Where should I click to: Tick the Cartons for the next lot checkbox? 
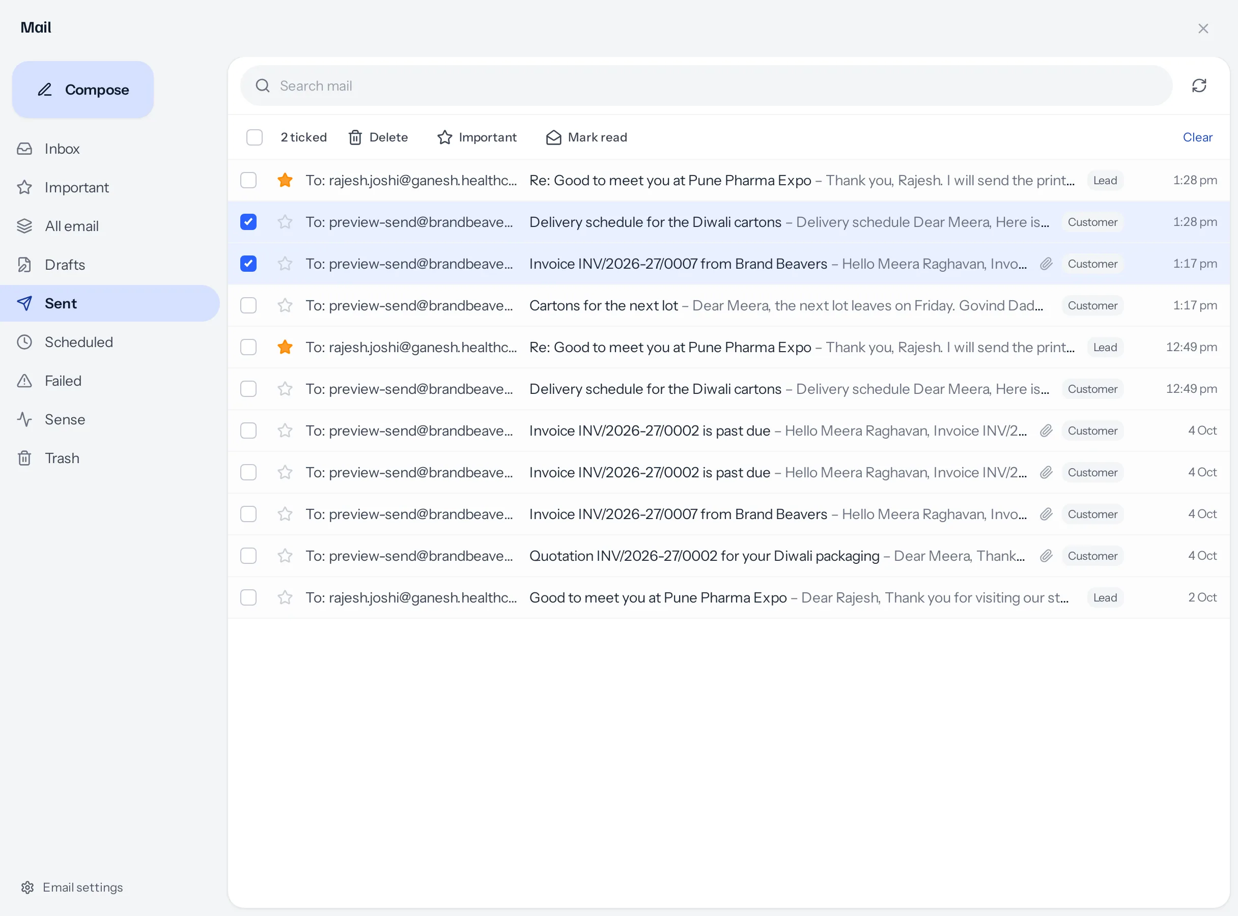pos(248,305)
